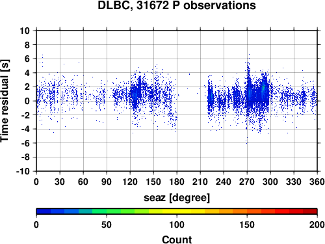325x244 pixels.
Task: Click the plot title DLBC observations
Action: 177,5
